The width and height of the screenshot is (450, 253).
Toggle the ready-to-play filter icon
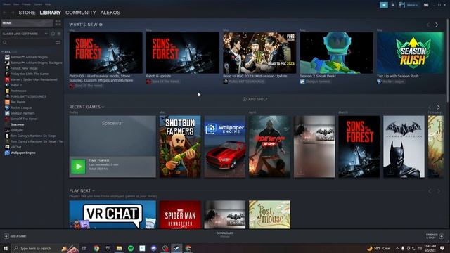coord(59,34)
